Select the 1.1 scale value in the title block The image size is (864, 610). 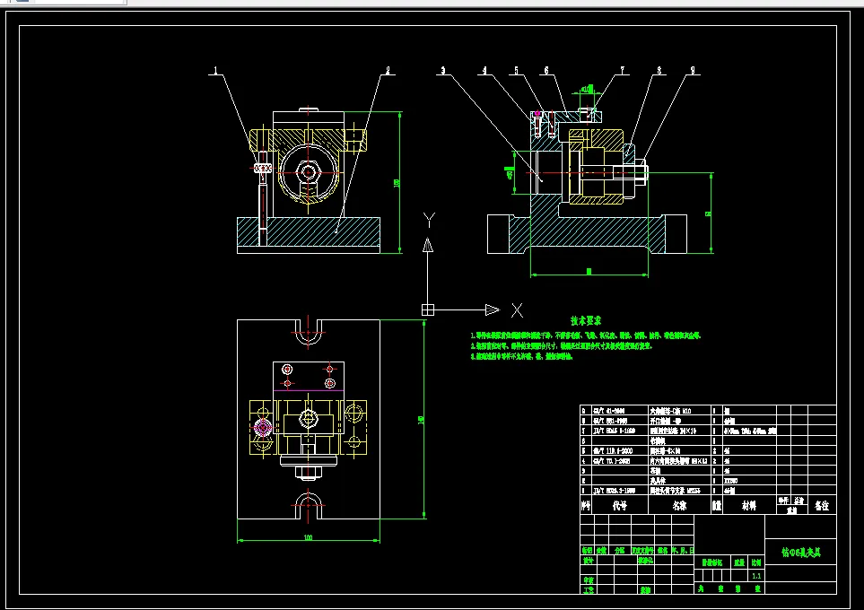coord(756,576)
